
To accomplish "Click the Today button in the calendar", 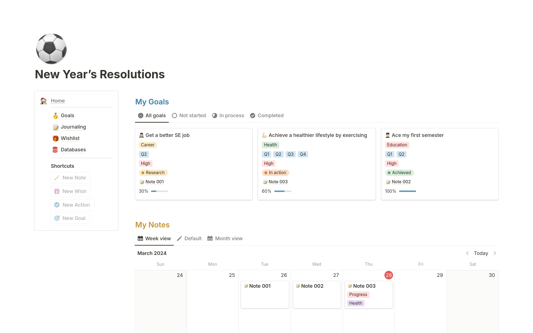I will tap(481, 253).
